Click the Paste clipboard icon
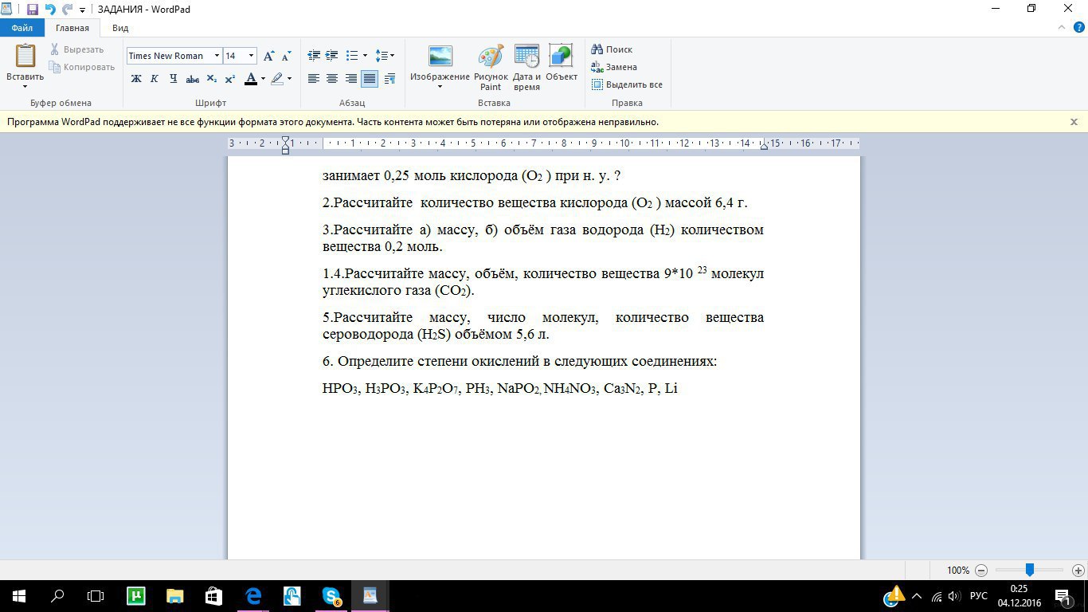The image size is (1088, 612). coord(25,57)
